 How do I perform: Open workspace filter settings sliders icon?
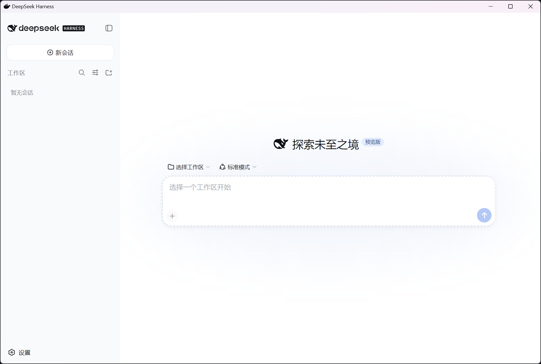(x=95, y=73)
